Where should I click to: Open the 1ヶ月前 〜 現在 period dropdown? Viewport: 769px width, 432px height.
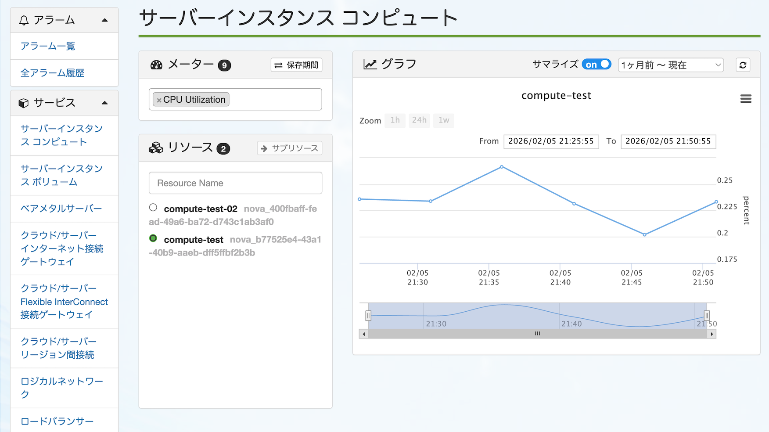pos(671,65)
